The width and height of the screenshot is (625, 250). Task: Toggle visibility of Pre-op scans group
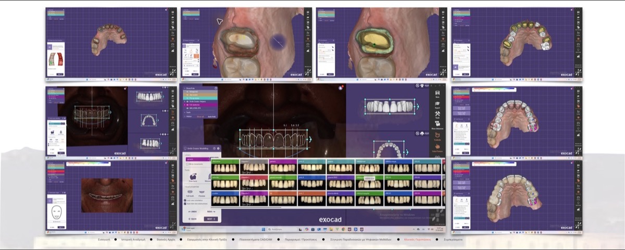(187, 98)
